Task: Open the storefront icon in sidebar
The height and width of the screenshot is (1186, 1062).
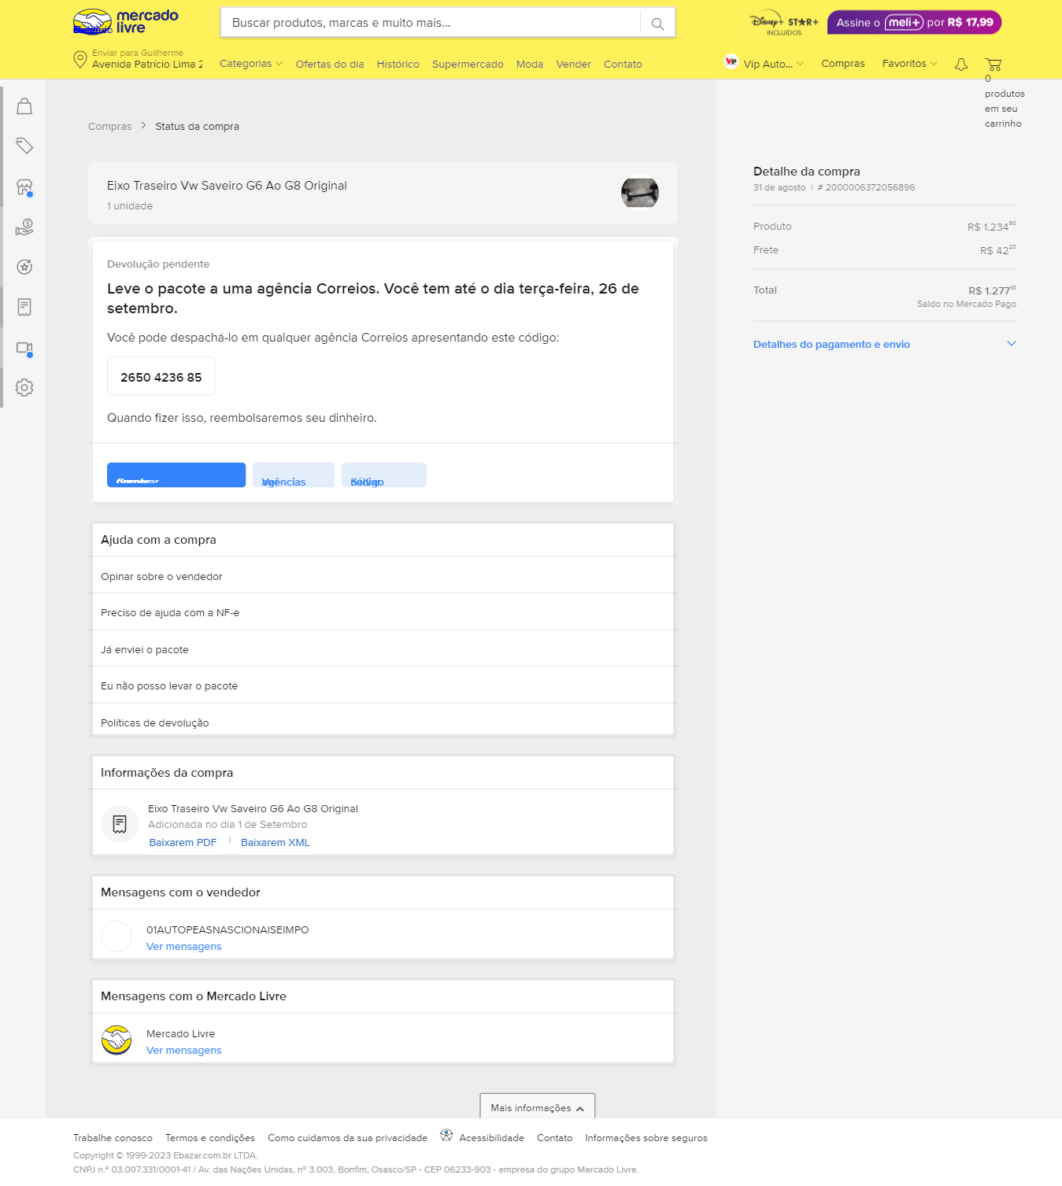Action: (24, 187)
